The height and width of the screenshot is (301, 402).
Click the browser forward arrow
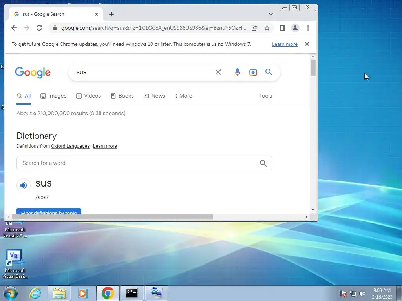tap(27, 28)
